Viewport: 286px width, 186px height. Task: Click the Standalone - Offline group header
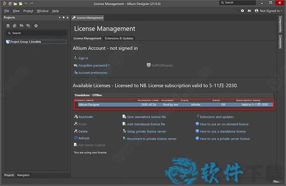click(x=174, y=95)
